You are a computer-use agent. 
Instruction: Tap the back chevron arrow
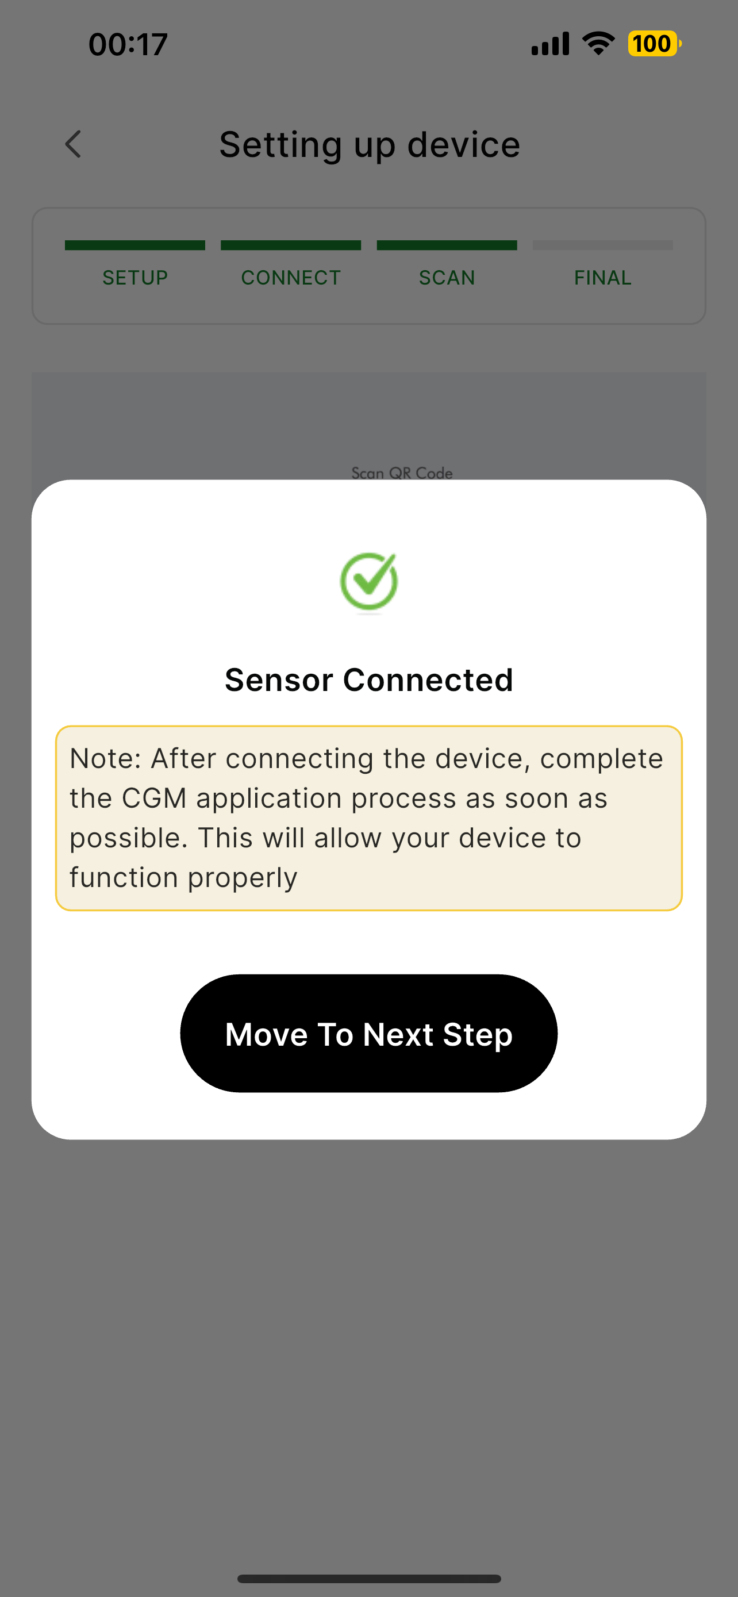73,144
